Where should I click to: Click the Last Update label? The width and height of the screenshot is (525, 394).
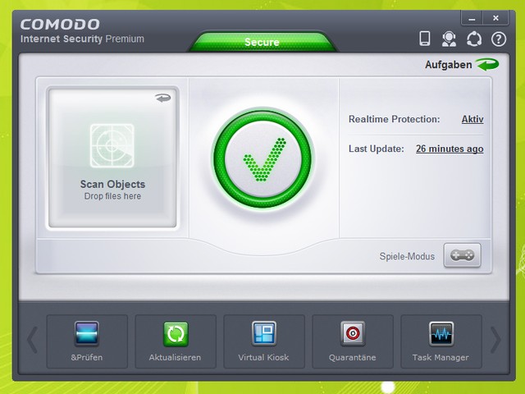click(377, 149)
